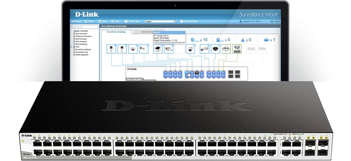Open the Help menu item

[115, 21]
